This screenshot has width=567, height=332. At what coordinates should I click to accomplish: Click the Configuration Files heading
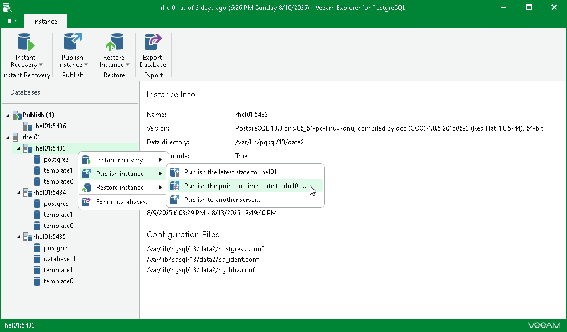click(x=183, y=235)
